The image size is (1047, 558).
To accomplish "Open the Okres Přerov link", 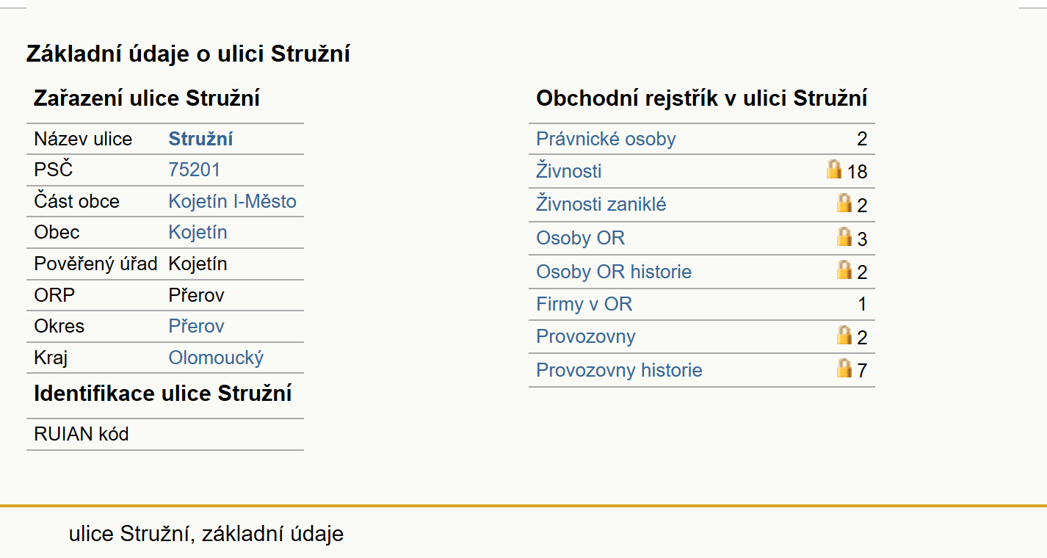I will (196, 326).
